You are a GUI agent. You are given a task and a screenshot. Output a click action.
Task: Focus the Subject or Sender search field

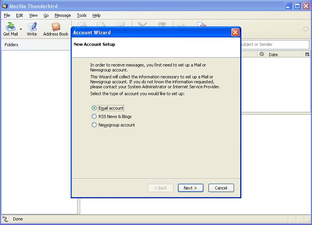tap(275, 44)
